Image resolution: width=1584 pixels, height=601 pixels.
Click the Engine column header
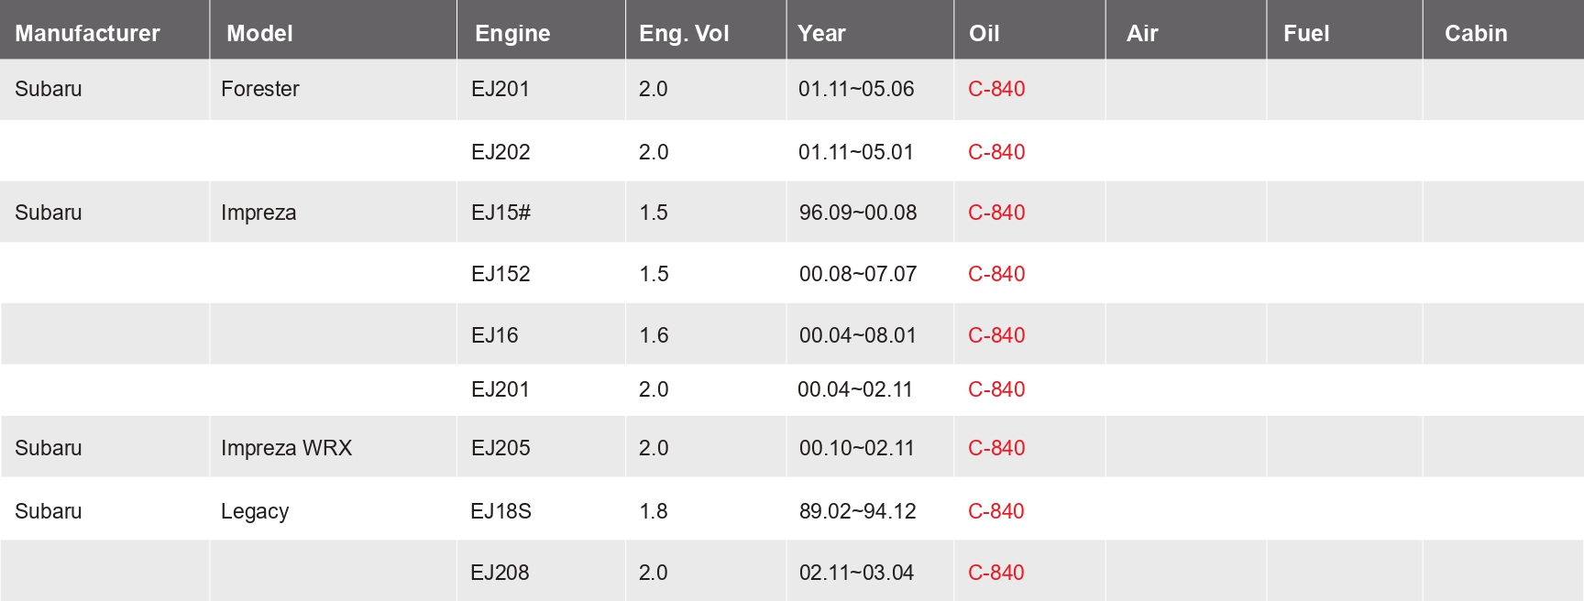point(512,34)
